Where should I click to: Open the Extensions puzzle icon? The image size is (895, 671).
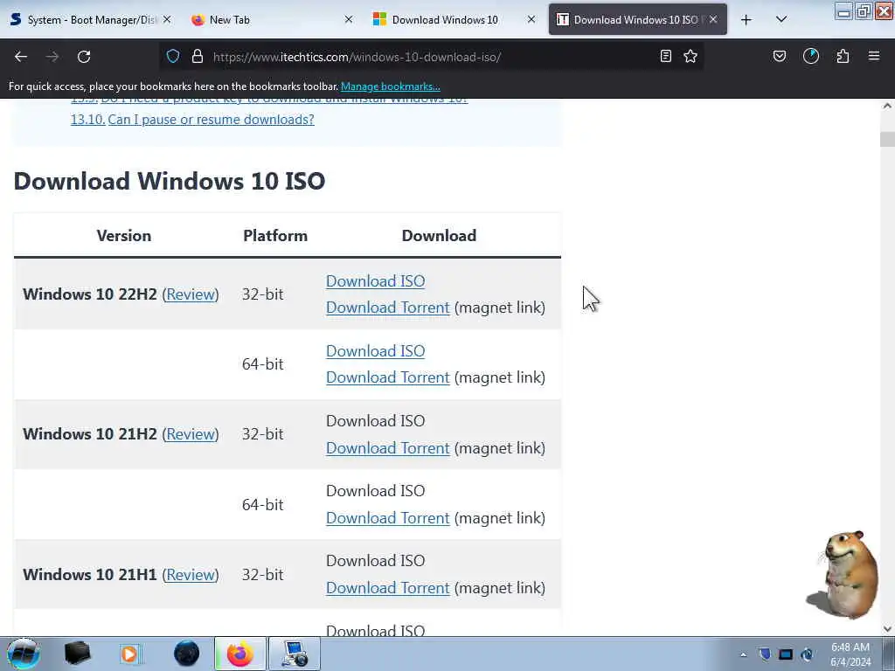843,56
